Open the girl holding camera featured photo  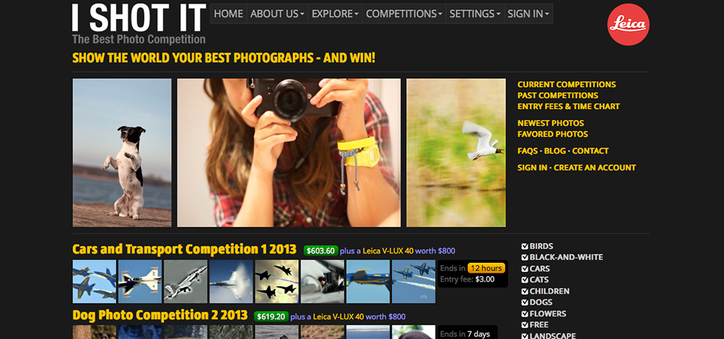point(289,152)
